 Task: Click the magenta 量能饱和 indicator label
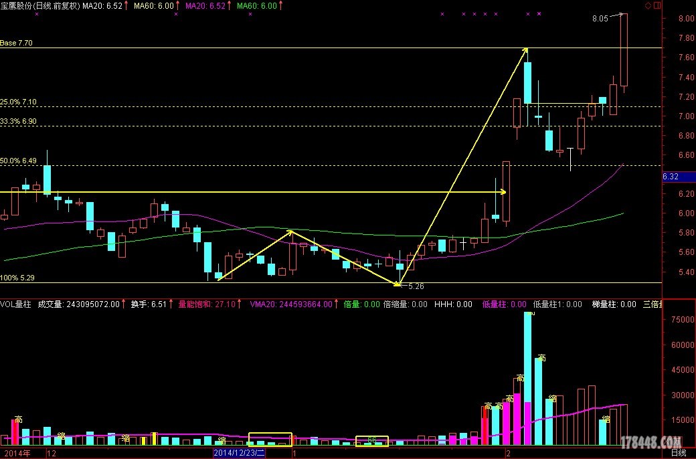[x=196, y=304]
